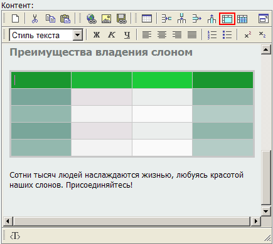273x244 pixels.
Task: Click the Paste clipboard icon
Action: [65, 19]
